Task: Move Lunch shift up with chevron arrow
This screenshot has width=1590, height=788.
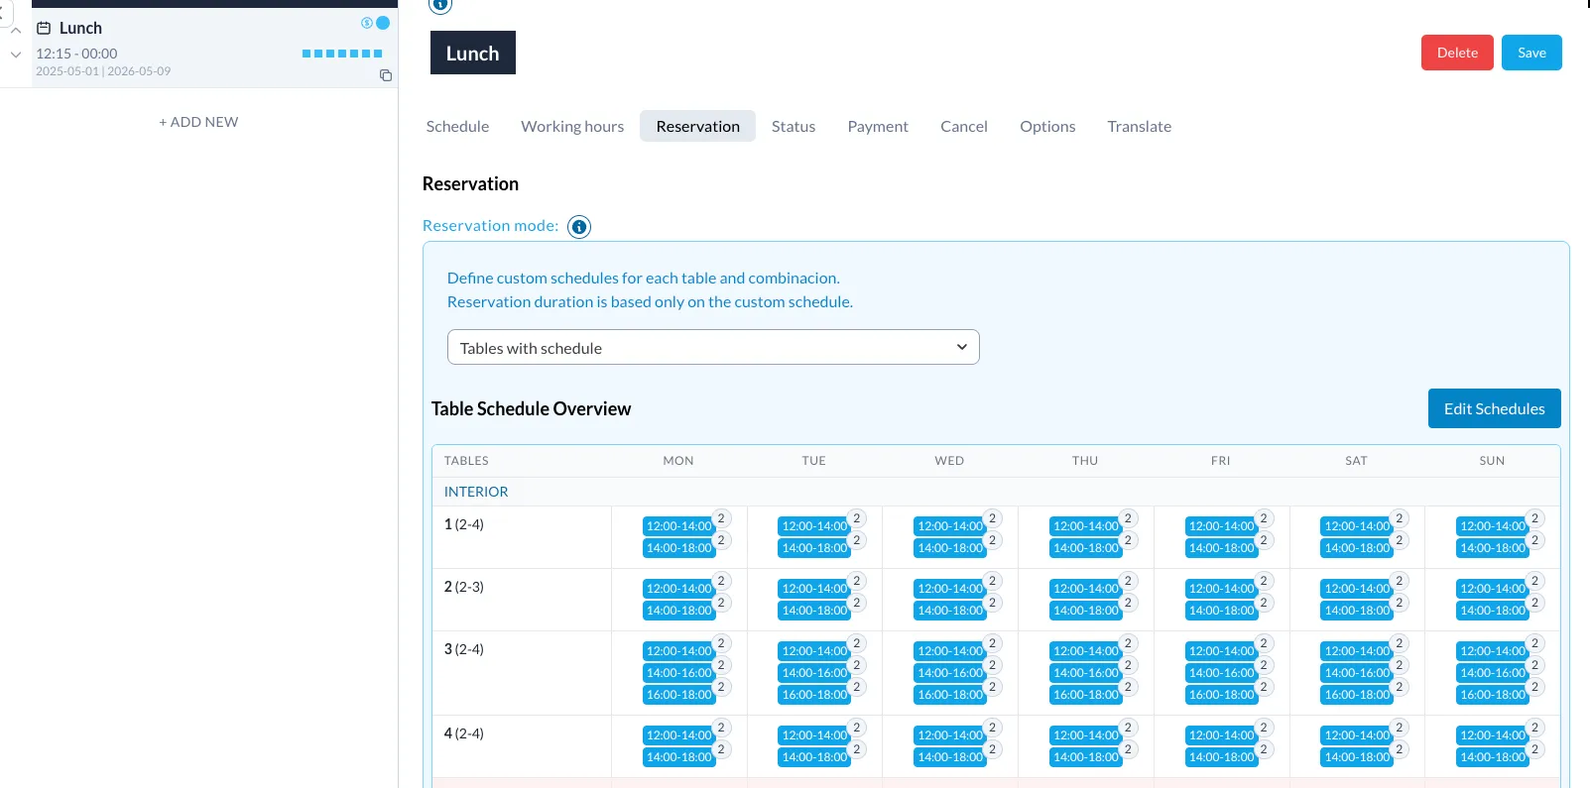Action: point(16,31)
